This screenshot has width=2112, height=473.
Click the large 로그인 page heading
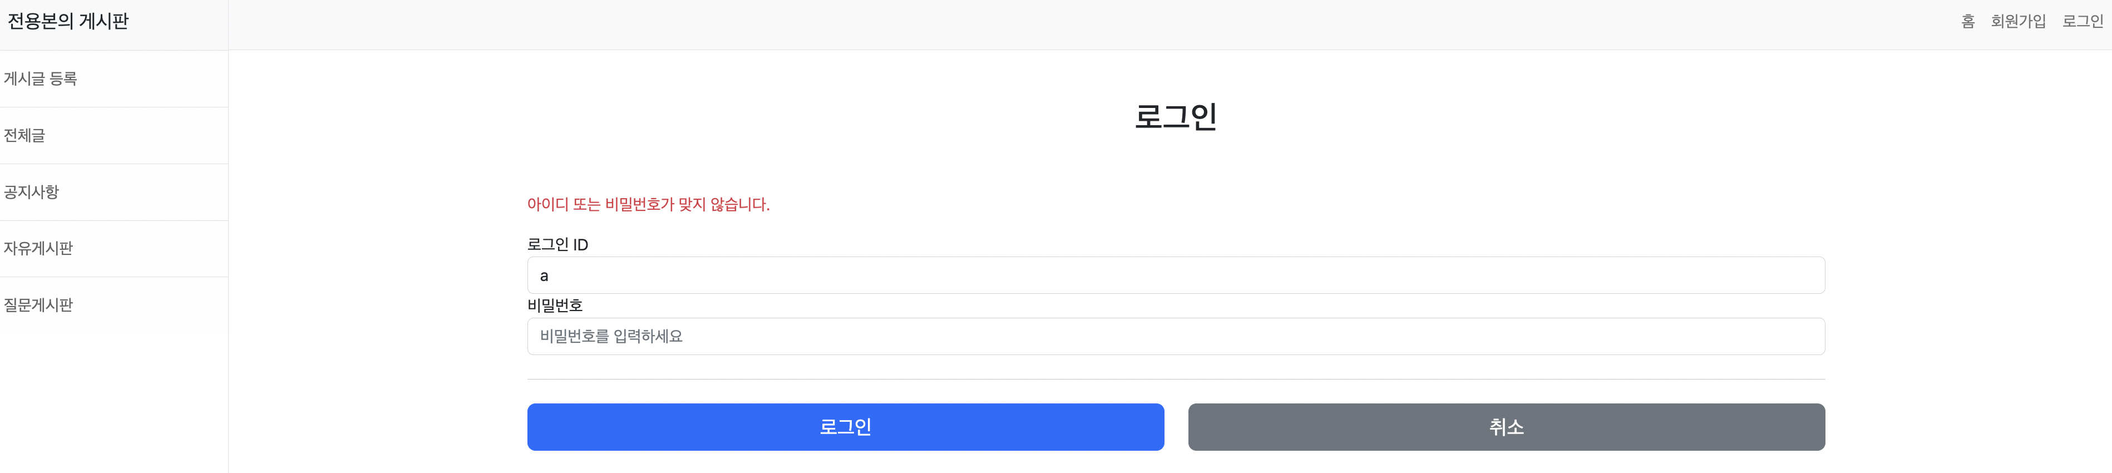(x=1176, y=116)
